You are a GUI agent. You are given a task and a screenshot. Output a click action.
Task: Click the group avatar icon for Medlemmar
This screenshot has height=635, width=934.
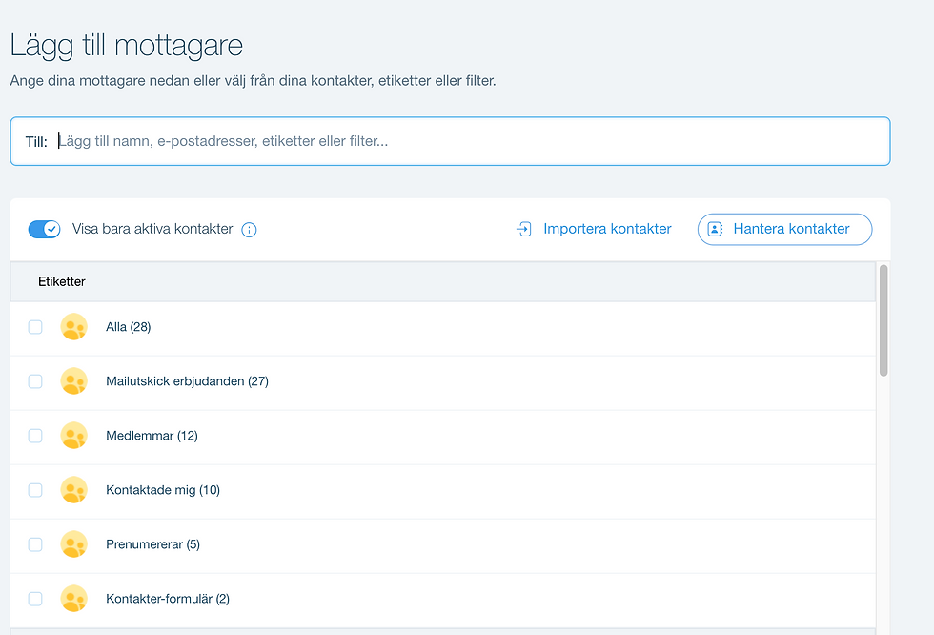click(x=74, y=436)
